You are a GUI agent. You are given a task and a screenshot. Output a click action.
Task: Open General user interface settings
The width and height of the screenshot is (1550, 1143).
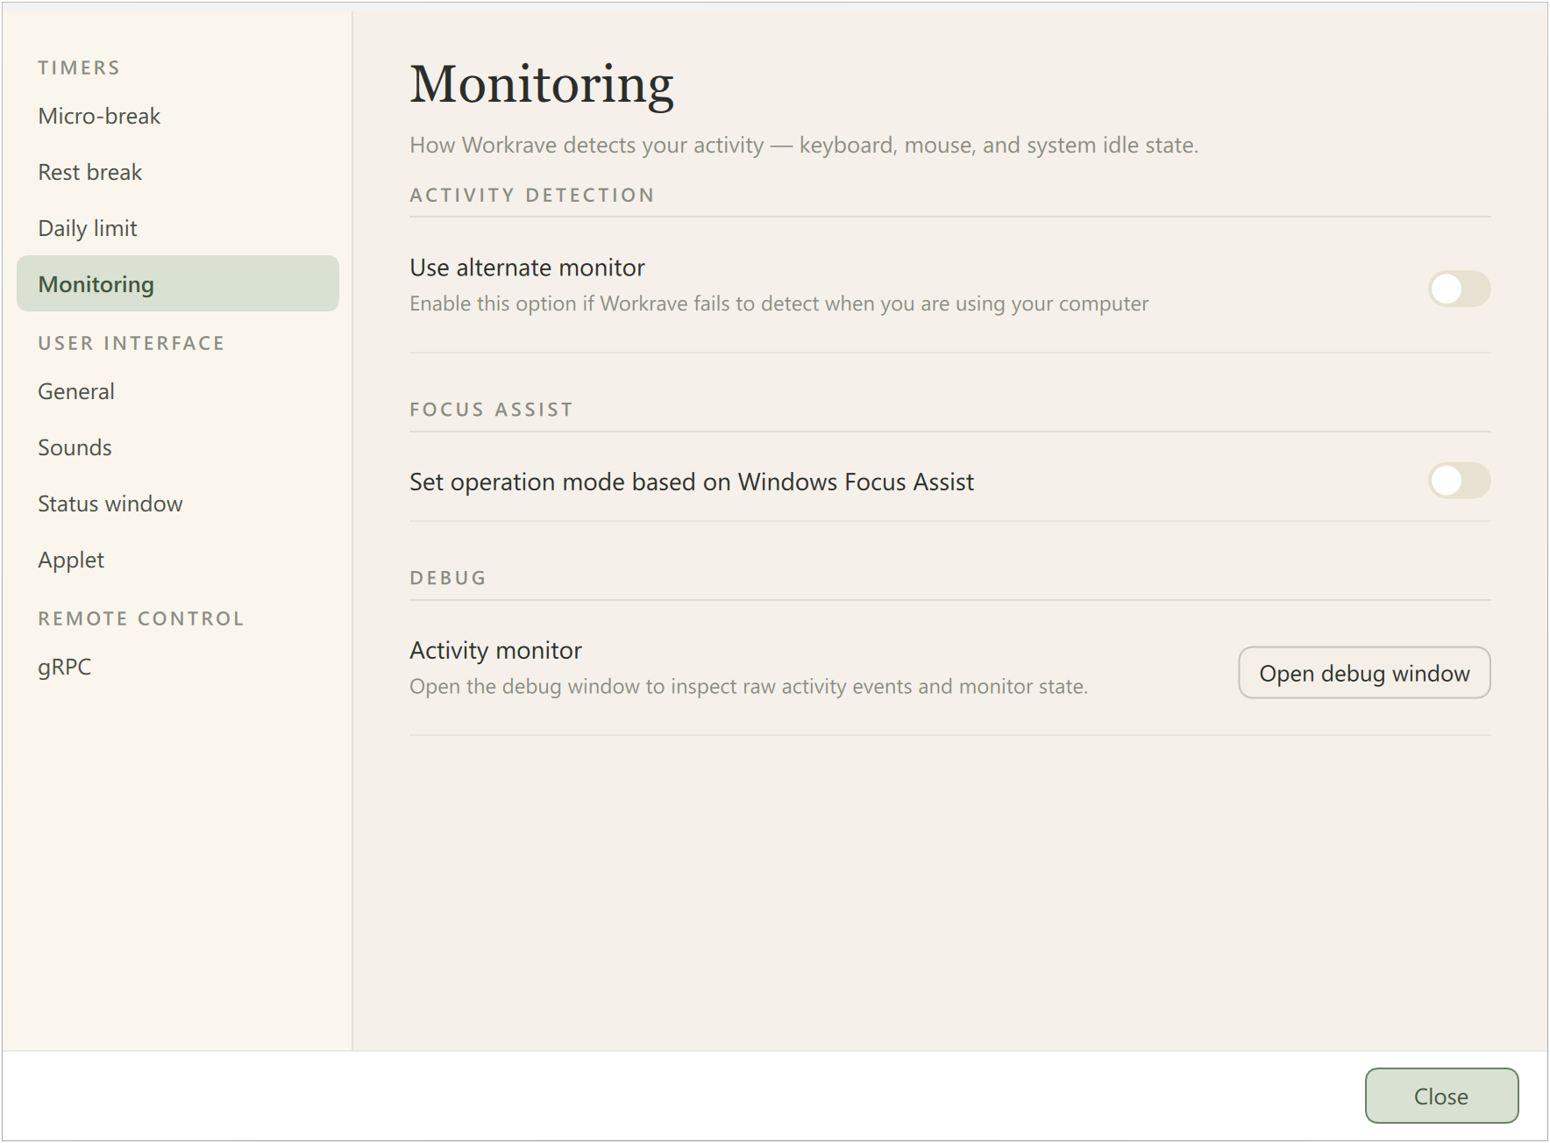[x=178, y=391]
